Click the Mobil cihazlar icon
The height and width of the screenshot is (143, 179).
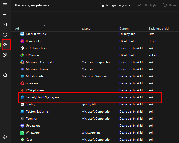pos(22,76)
